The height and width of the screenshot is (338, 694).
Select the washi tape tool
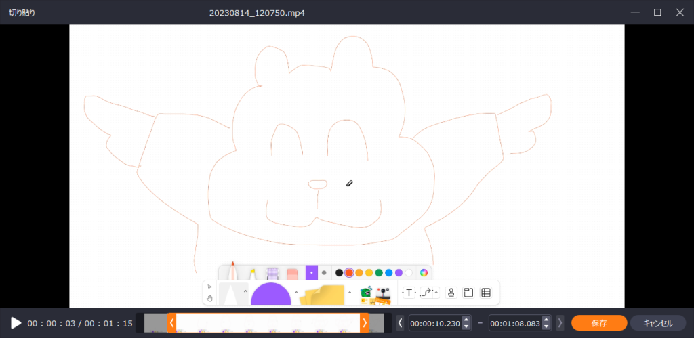pos(272,274)
